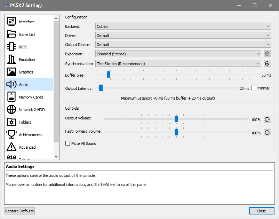
Task: Open the Graphics settings page
Action: [29, 72]
